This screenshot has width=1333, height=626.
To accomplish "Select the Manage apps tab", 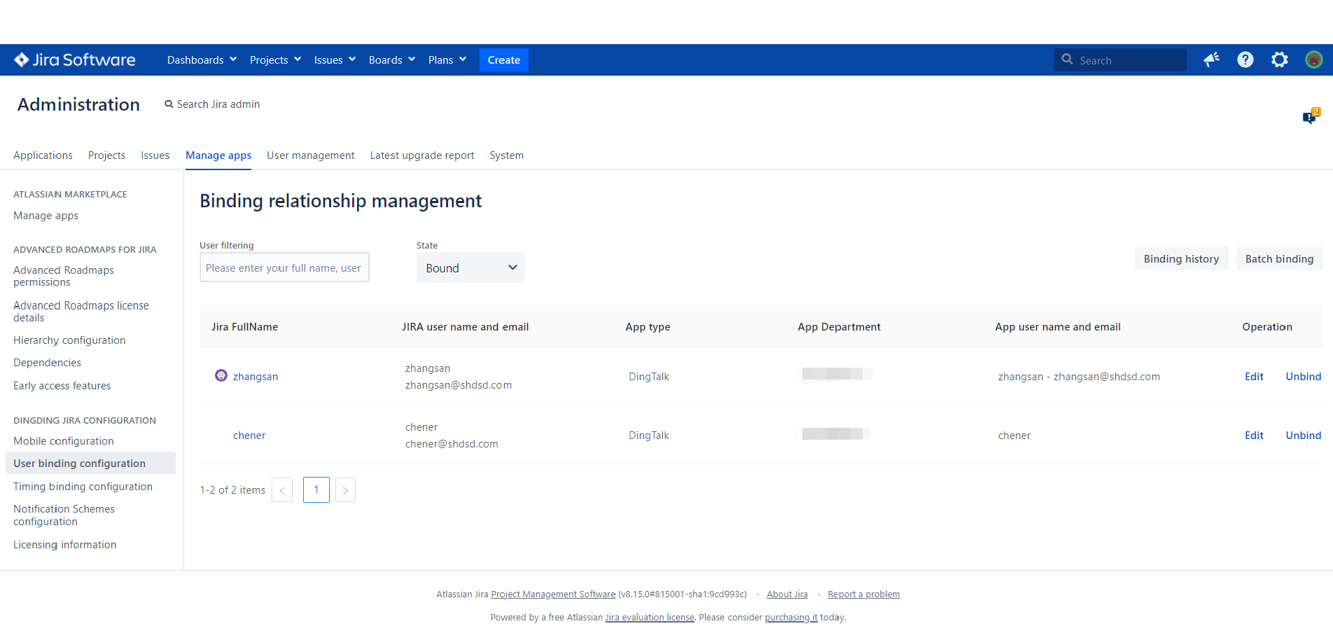I will click(218, 155).
